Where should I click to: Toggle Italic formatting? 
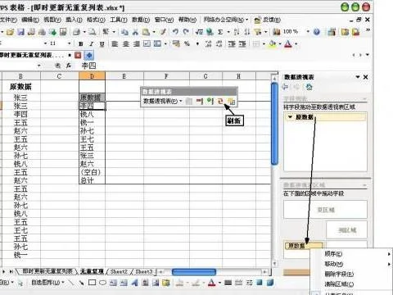click(x=92, y=43)
